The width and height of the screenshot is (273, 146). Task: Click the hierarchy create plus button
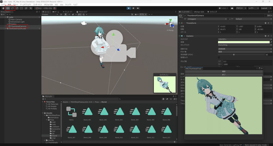tap(2, 14)
